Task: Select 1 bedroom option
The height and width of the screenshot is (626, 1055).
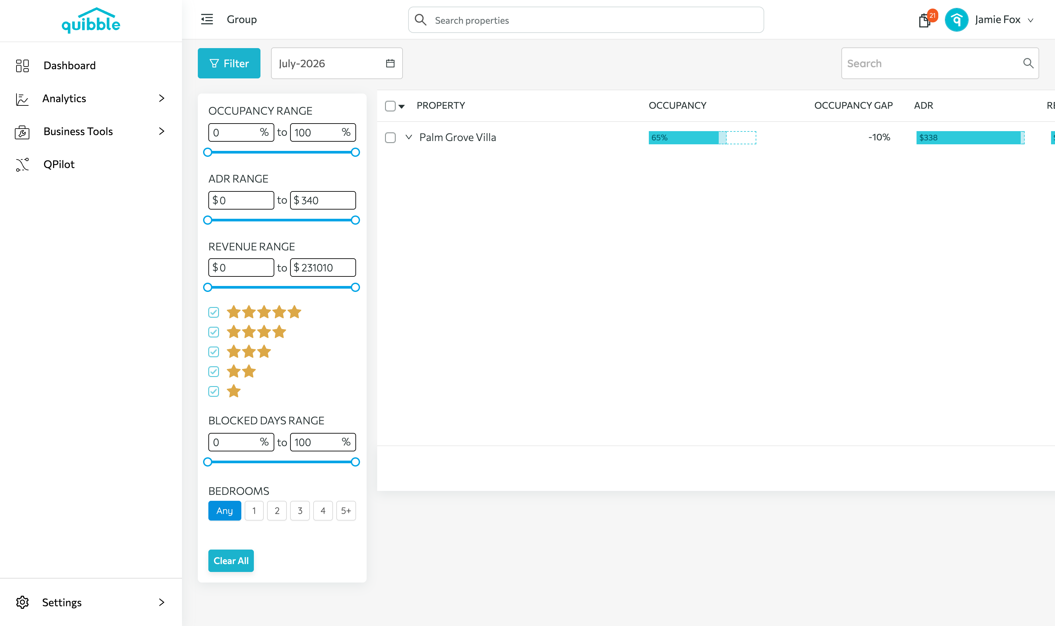Action: coord(254,511)
